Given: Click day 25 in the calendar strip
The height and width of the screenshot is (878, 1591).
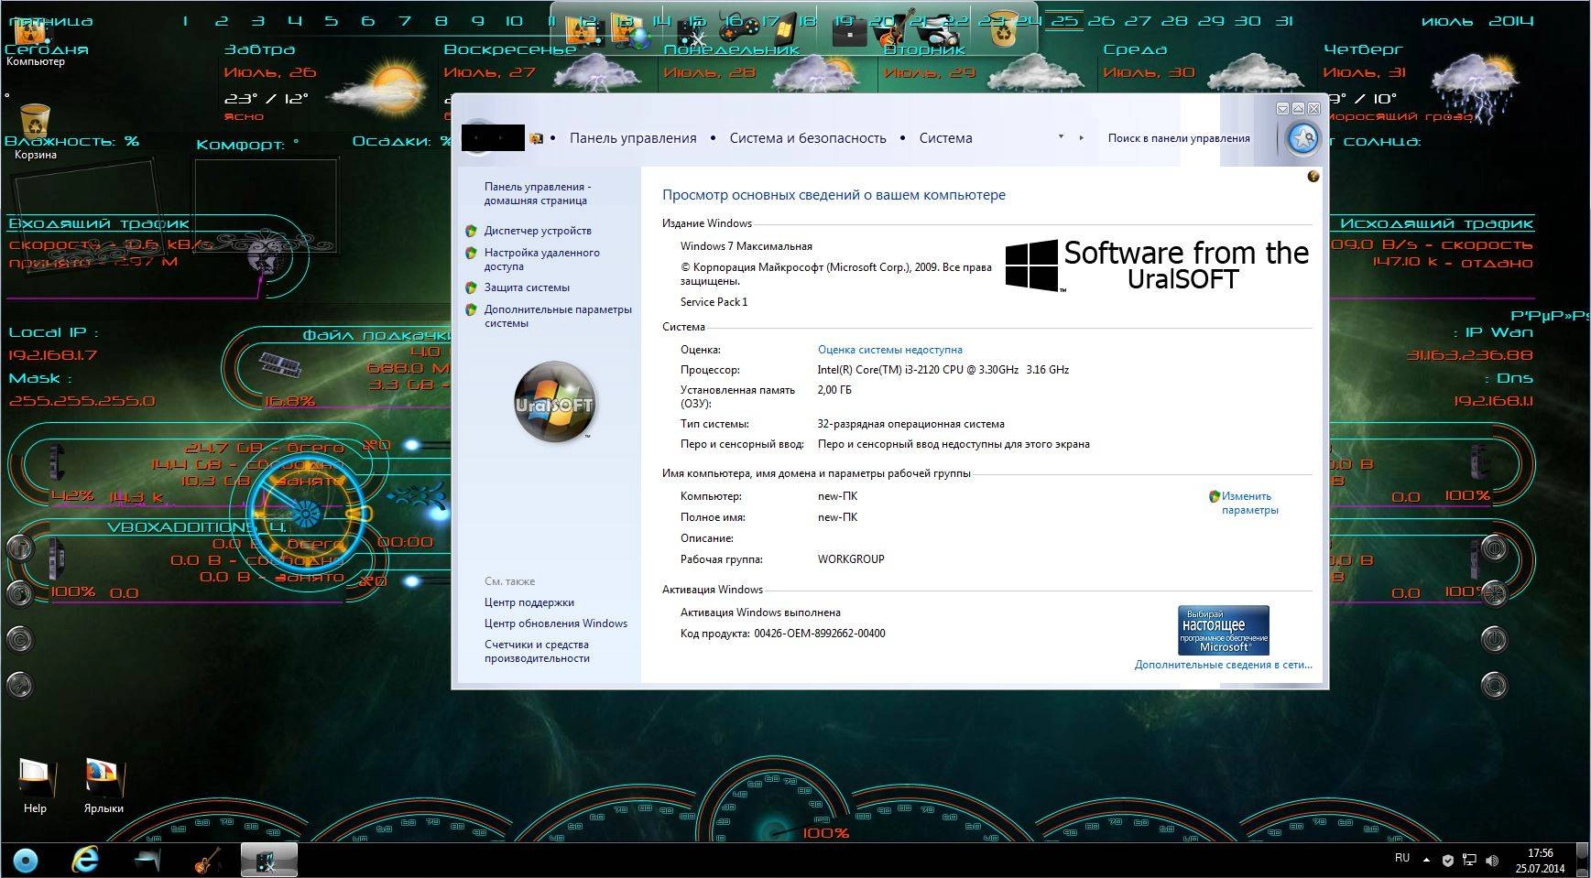Looking at the screenshot, I should point(1064,20).
